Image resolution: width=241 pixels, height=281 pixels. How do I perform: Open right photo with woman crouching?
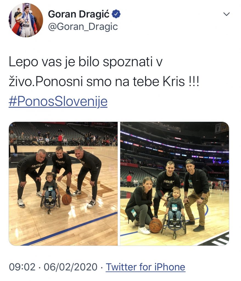[x=175, y=184]
